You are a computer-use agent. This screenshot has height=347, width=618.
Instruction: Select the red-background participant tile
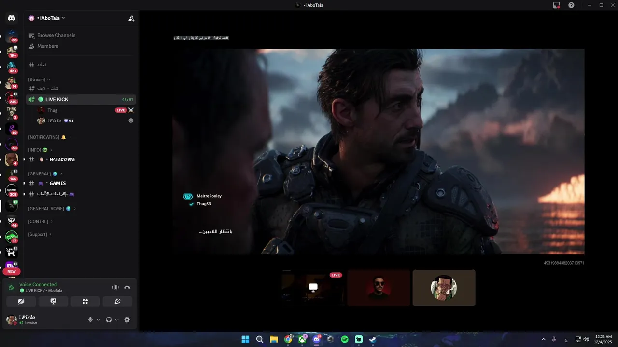click(x=379, y=288)
